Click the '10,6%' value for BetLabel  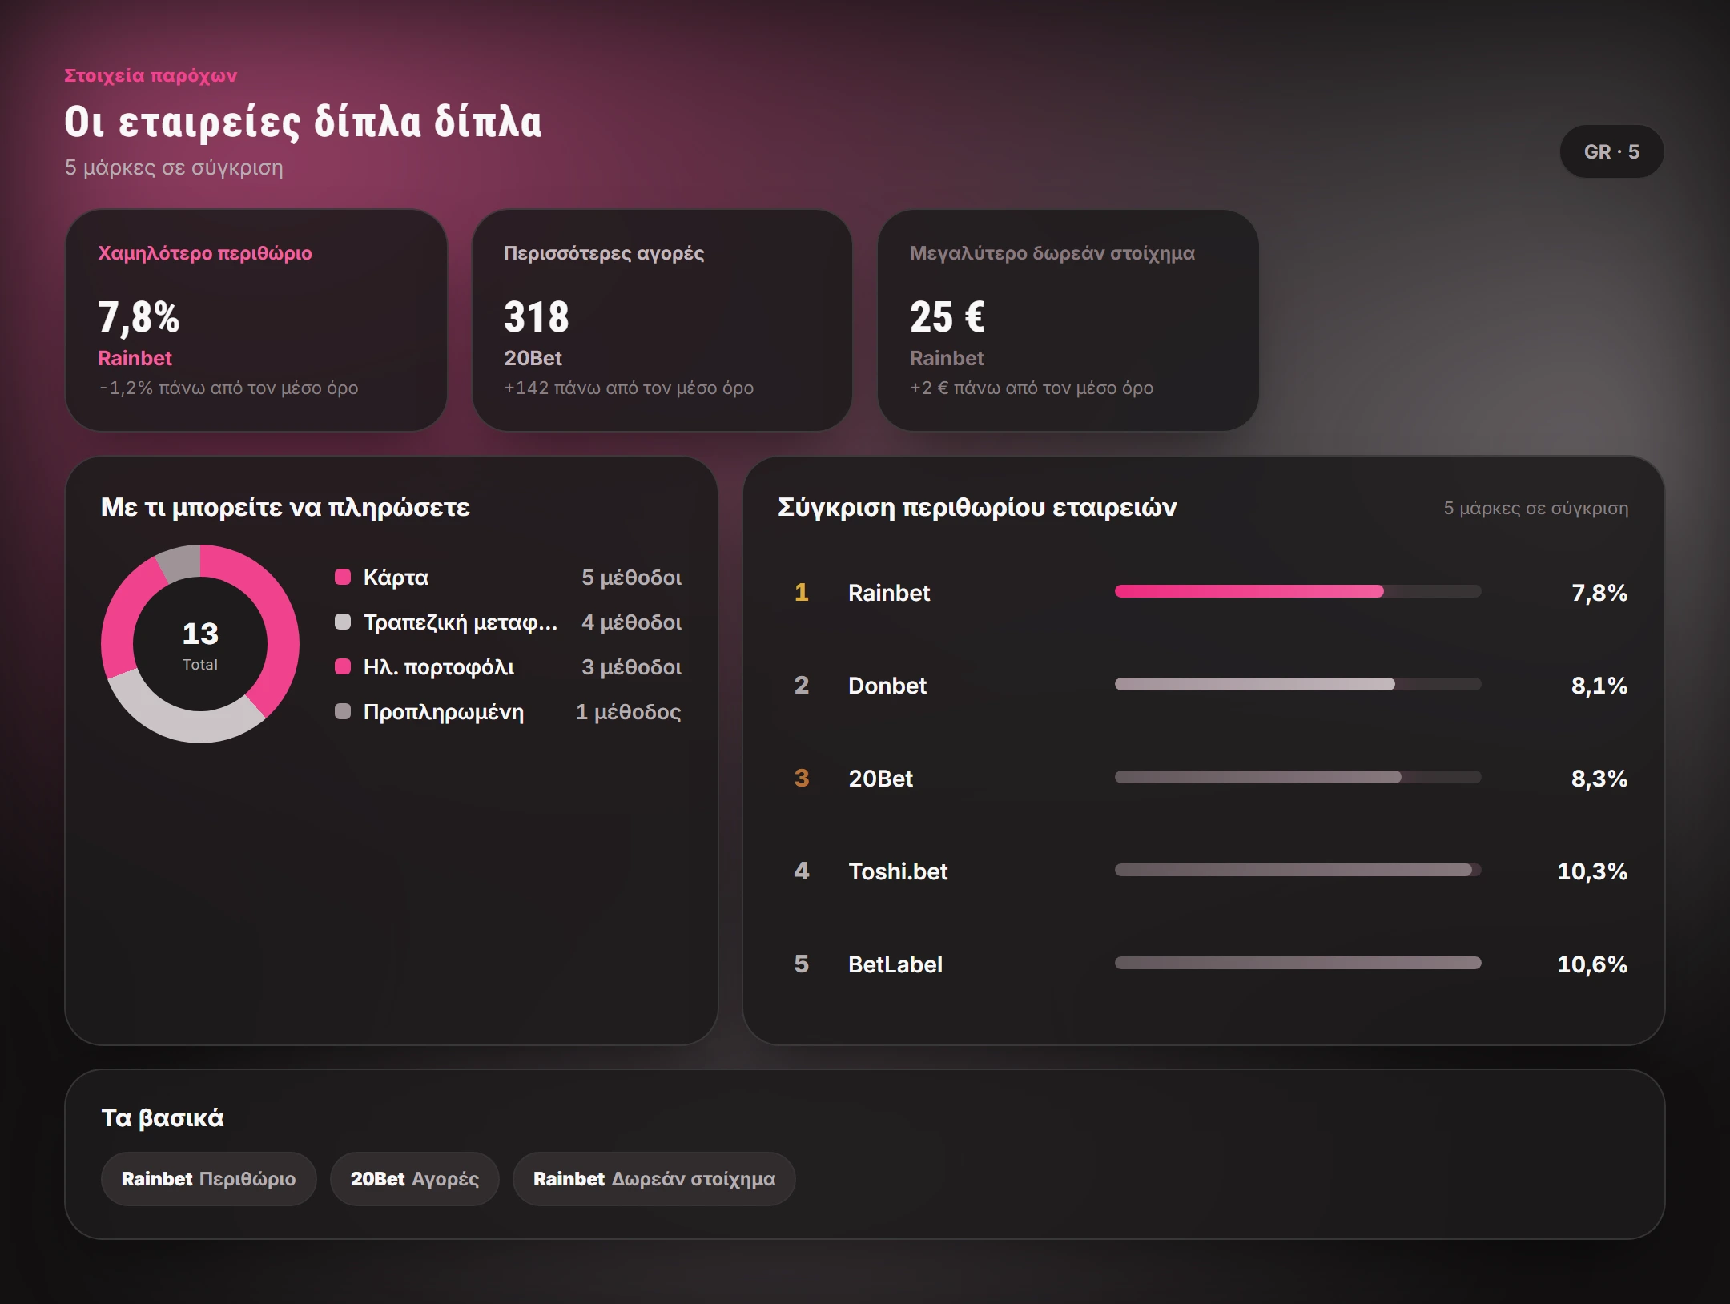pos(1592,964)
